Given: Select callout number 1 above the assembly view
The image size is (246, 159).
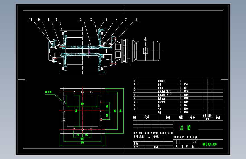Looking at the screenshot, I should pyautogui.click(x=107, y=20).
